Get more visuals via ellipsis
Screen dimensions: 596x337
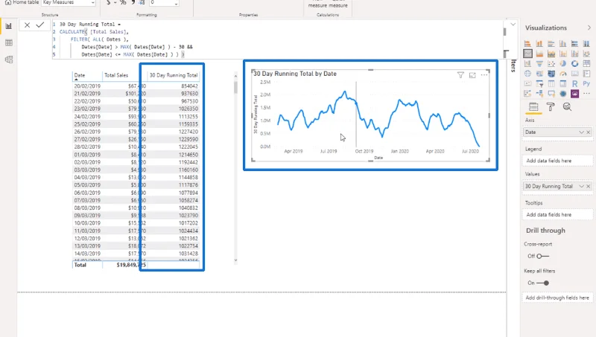click(586, 93)
